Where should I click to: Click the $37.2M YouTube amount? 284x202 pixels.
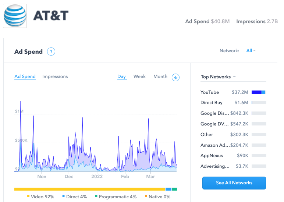click(x=240, y=92)
